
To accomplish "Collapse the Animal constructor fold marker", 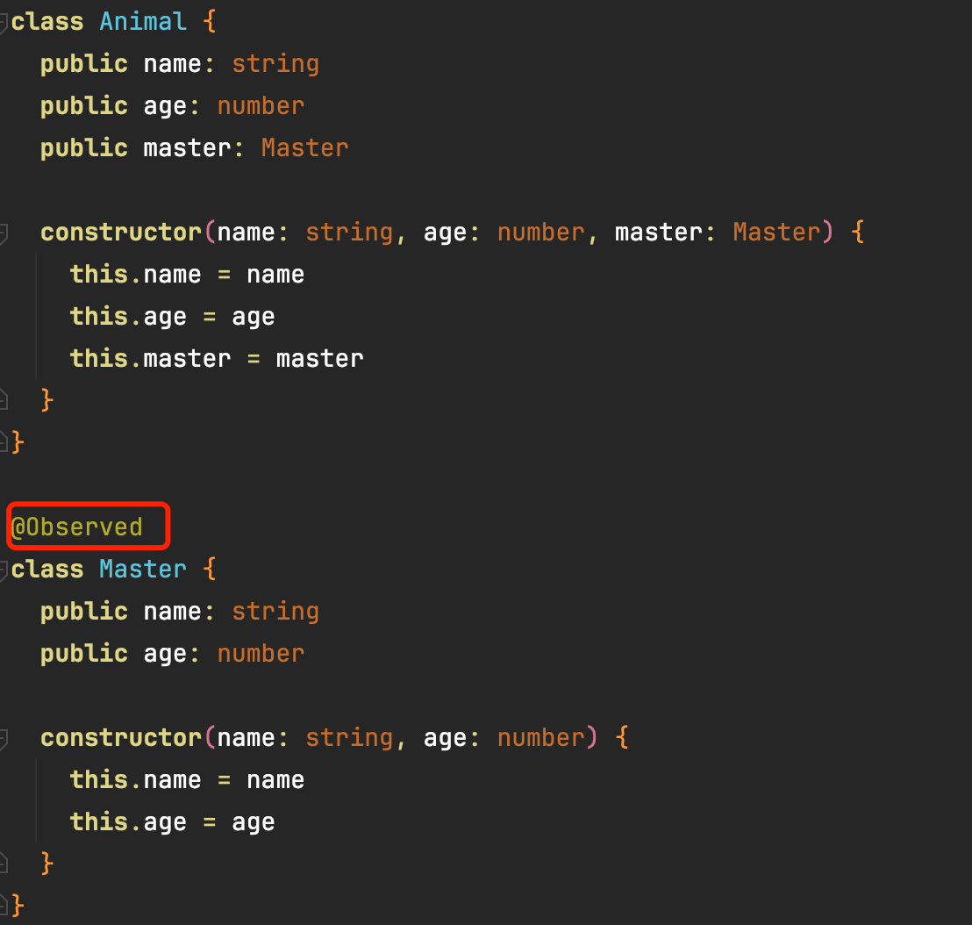I will (3, 233).
